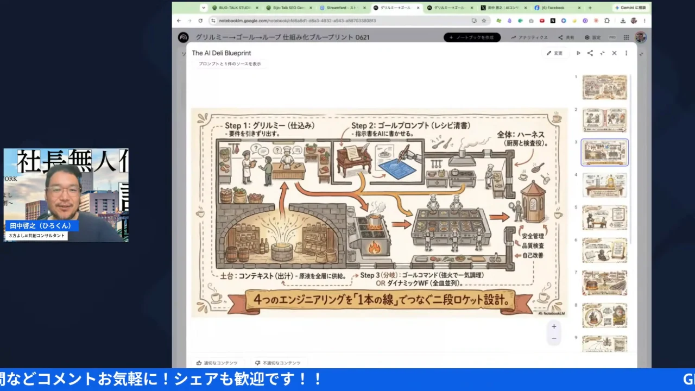Screen dimensions: 695x391
Task: Reload the NotebookLM page
Action: coord(200,21)
